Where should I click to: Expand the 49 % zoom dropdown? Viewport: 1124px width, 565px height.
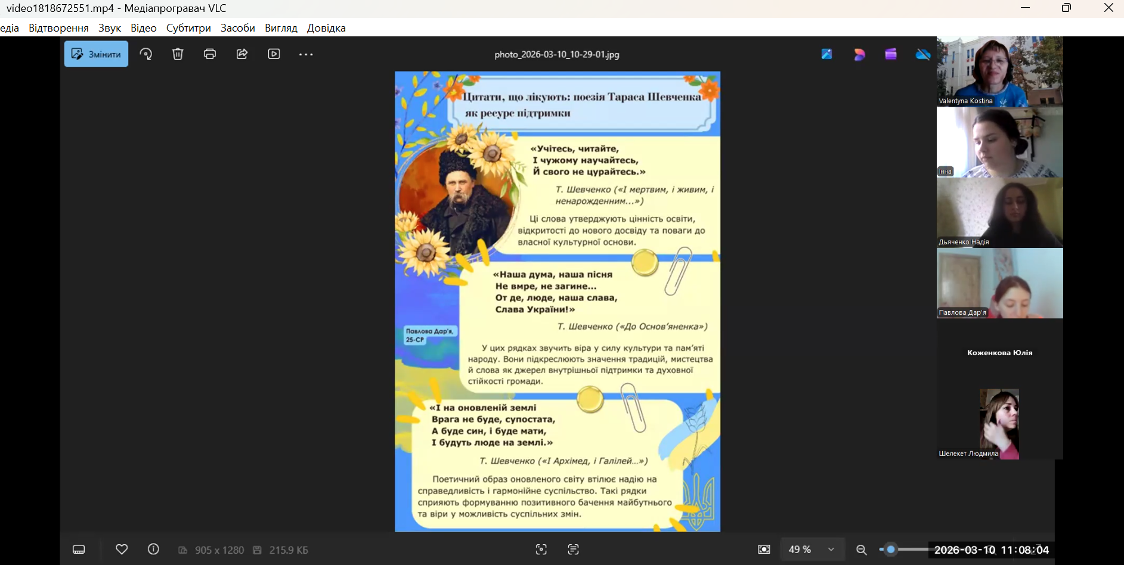click(x=831, y=550)
